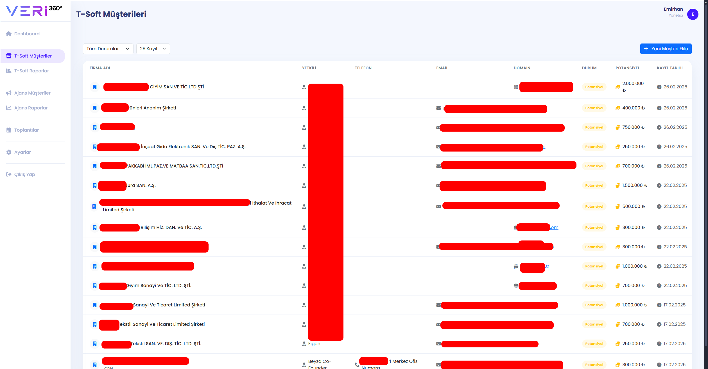
Task: Open the Toplantılar section
Action: 26,130
